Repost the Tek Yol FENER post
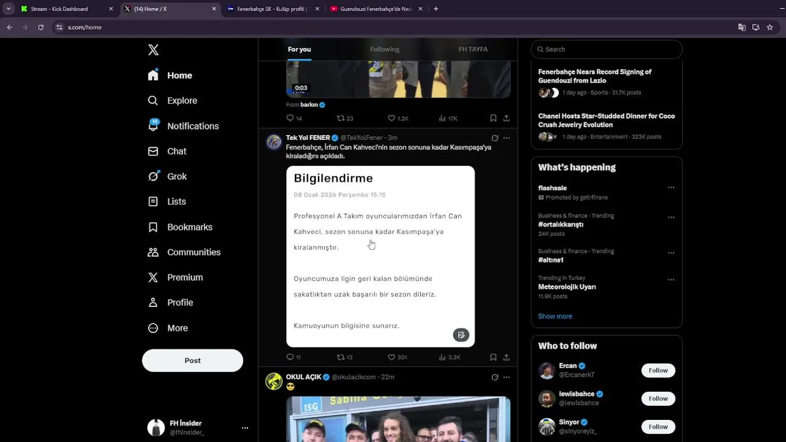Screen dimensions: 786x442 click(x=344, y=357)
